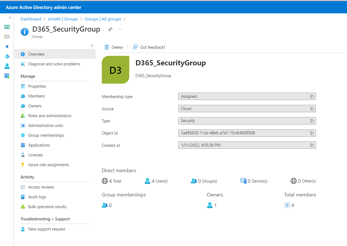Open the Enterprise applications grid icon
Image resolution: width=347 pixels, height=246 pixels.
point(7,76)
